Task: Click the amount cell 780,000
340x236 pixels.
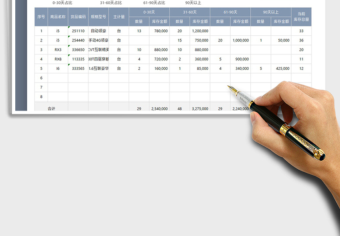Action: point(159,31)
